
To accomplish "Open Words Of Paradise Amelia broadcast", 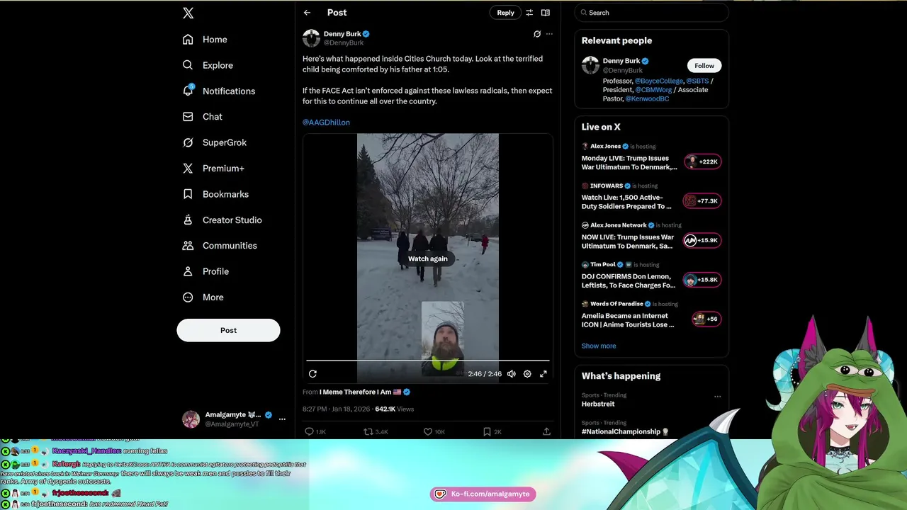I will [651, 315].
